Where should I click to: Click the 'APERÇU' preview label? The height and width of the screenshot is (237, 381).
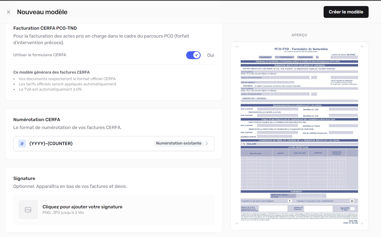(299, 35)
